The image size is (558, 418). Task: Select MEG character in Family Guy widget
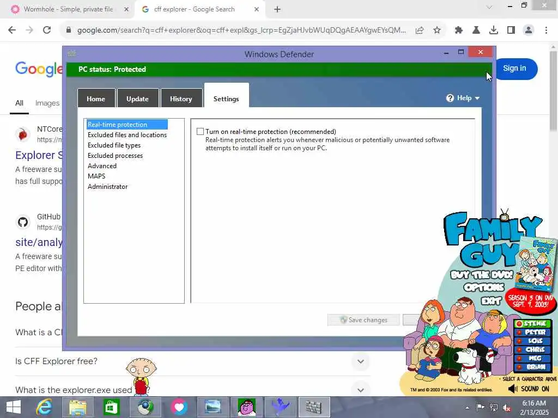click(x=533, y=358)
